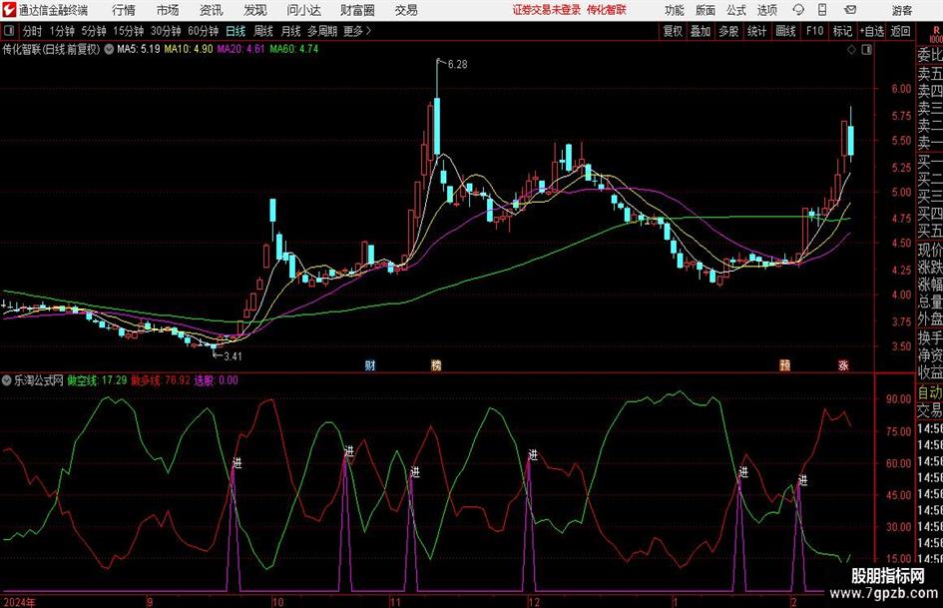
Task: Open the 财富圈 menu
Action: pyautogui.click(x=357, y=10)
